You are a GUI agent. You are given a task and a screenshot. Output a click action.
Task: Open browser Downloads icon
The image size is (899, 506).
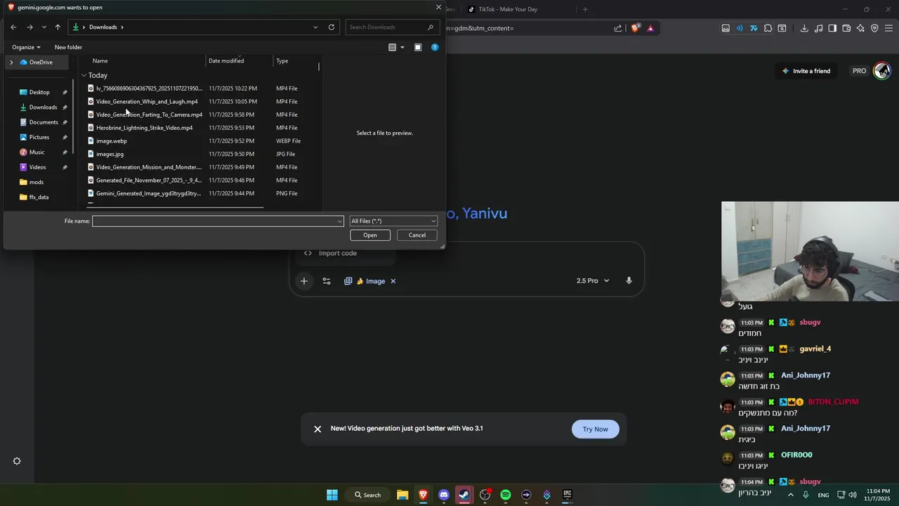pos(804,28)
